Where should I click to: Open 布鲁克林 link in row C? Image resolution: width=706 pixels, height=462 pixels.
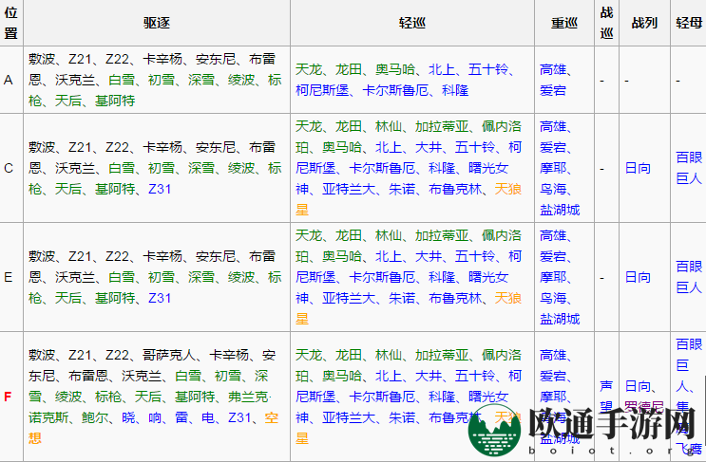[x=455, y=189]
